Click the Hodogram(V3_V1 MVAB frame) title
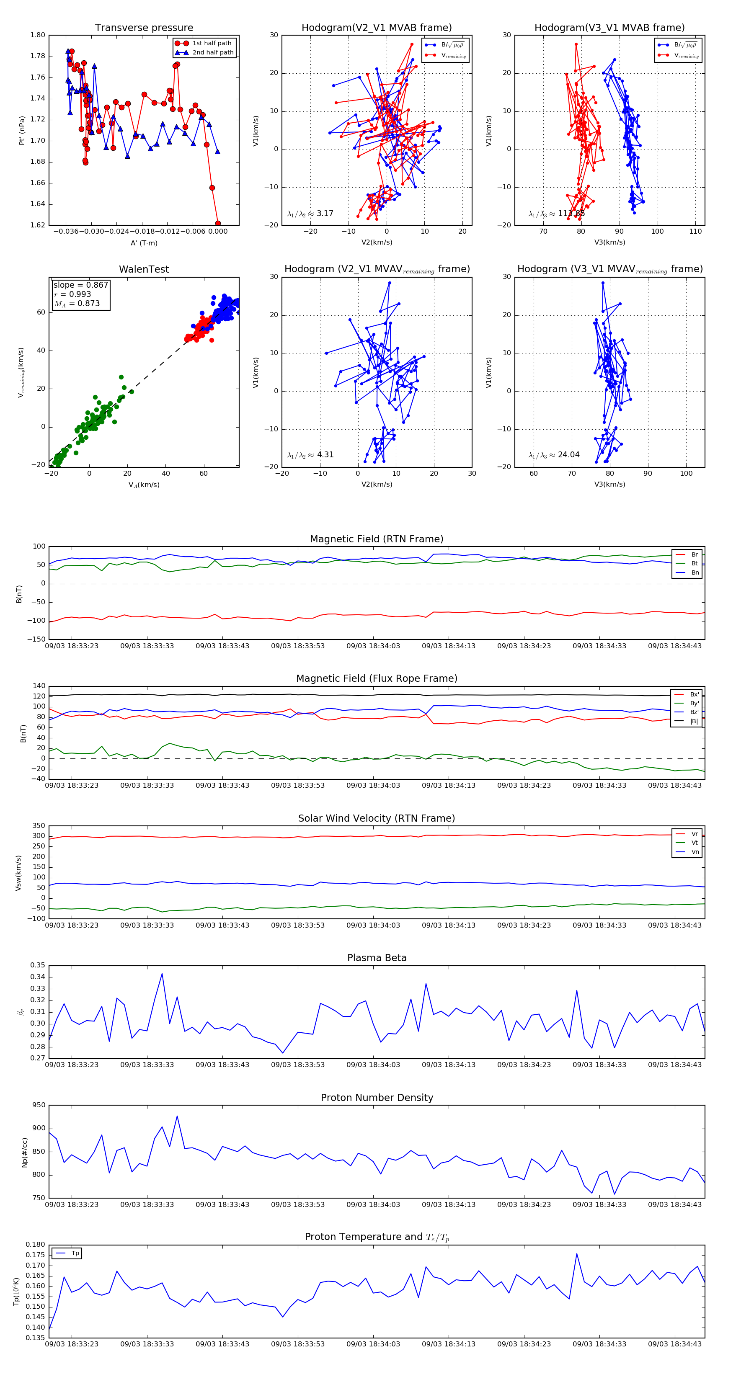Screen dimensions: 754x1382 click(x=609, y=28)
